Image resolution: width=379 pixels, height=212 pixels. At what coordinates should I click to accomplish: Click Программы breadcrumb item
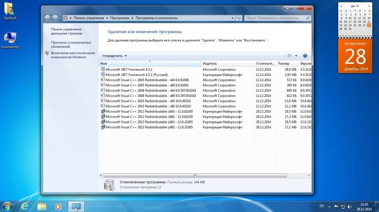click(120, 18)
